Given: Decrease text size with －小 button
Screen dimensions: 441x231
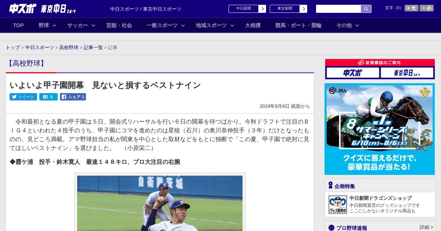Looking at the screenshot, I should click(x=427, y=8).
